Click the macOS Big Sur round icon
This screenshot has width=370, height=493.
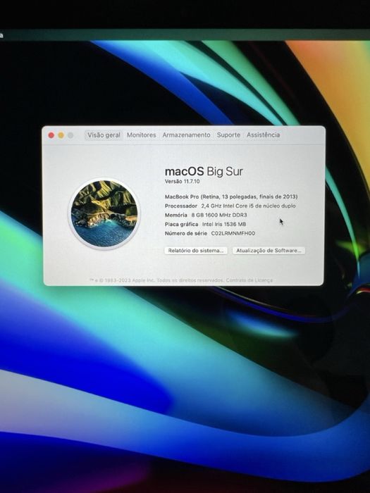coord(104,213)
